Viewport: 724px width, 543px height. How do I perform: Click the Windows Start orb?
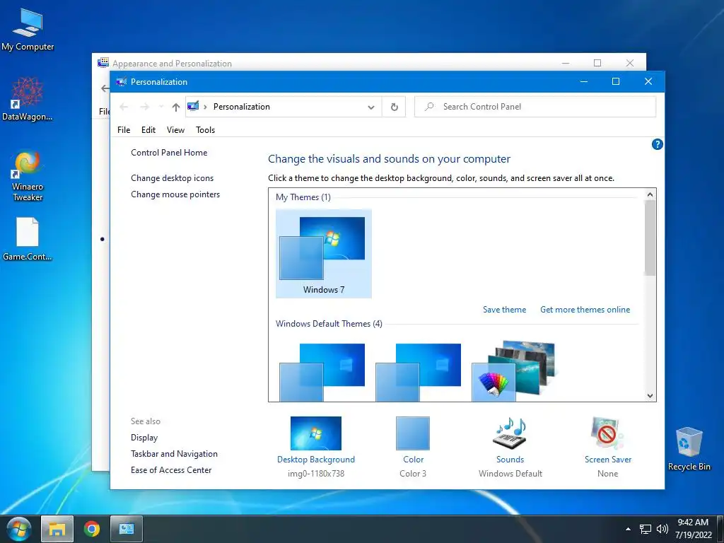coord(18,529)
